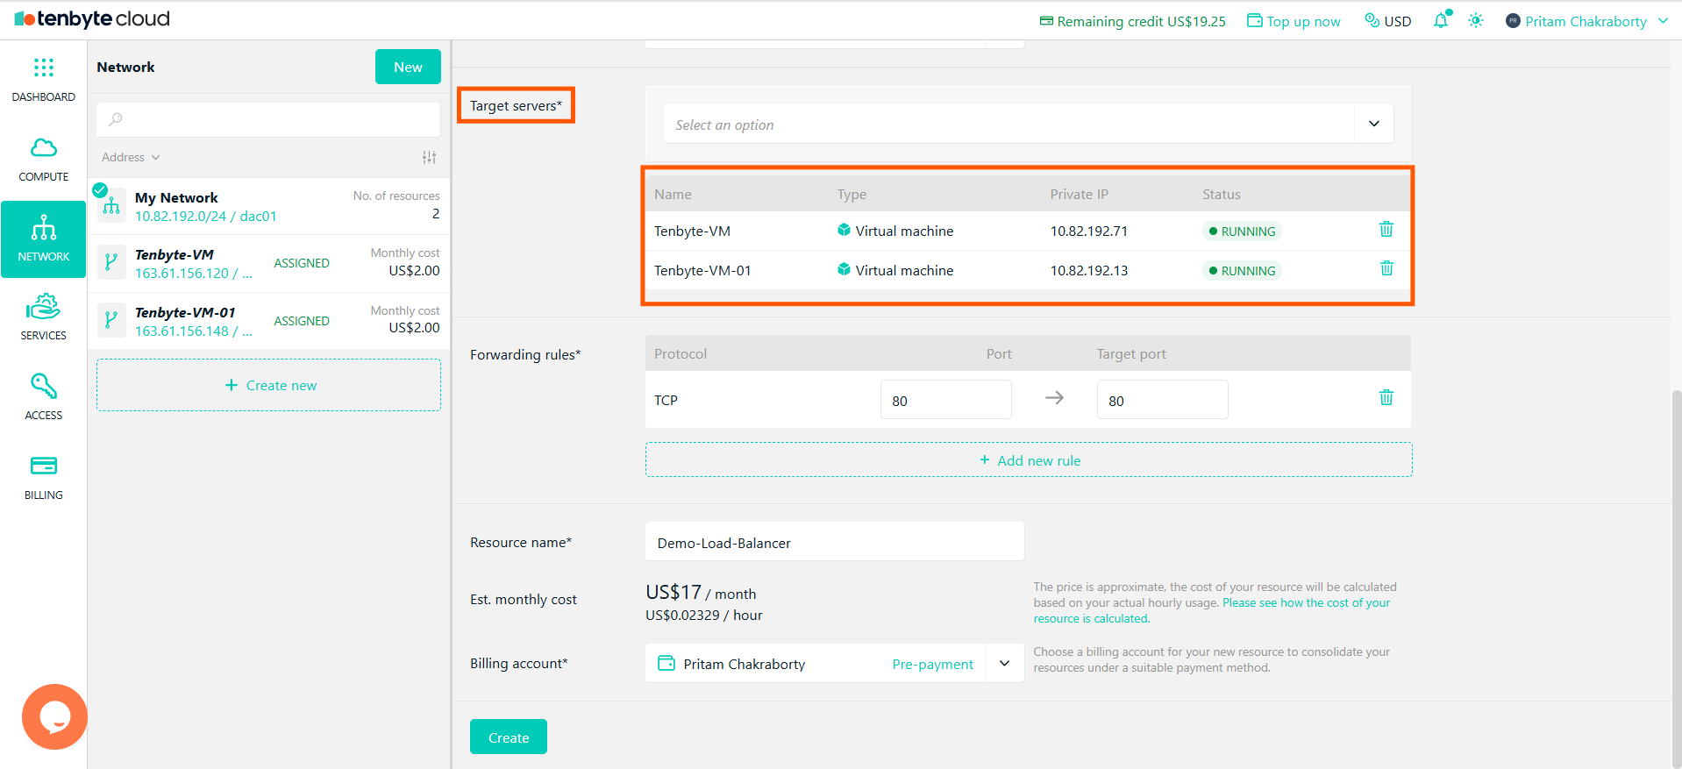This screenshot has height=769, width=1682.
Task: Edit the Target port field
Action: (x=1162, y=400)
